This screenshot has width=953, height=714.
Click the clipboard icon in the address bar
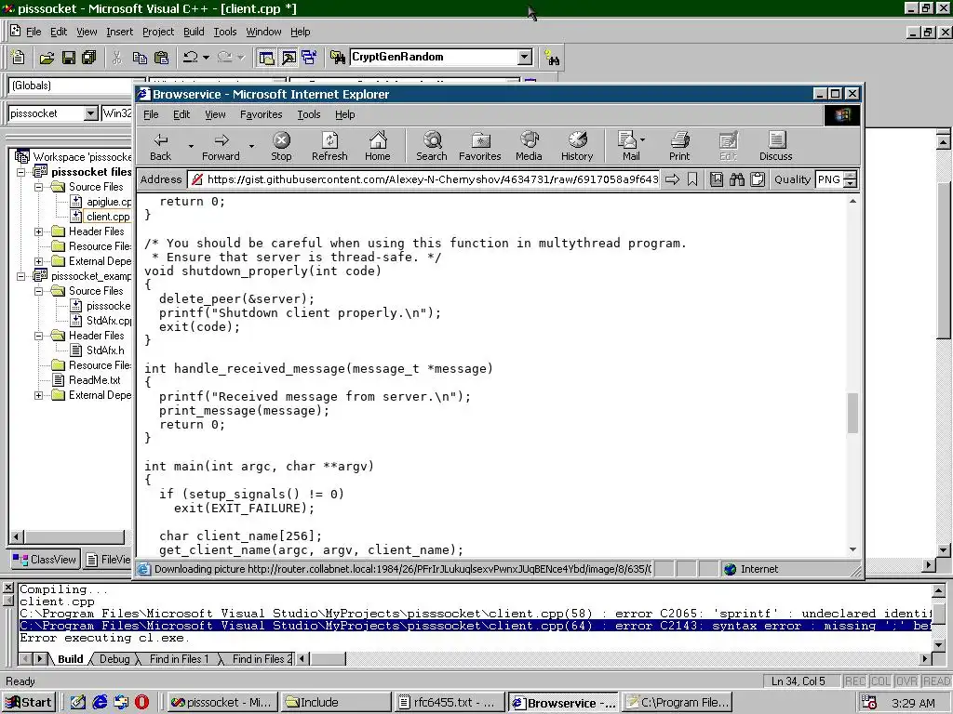pyautogui.click(x=758, y=179)
